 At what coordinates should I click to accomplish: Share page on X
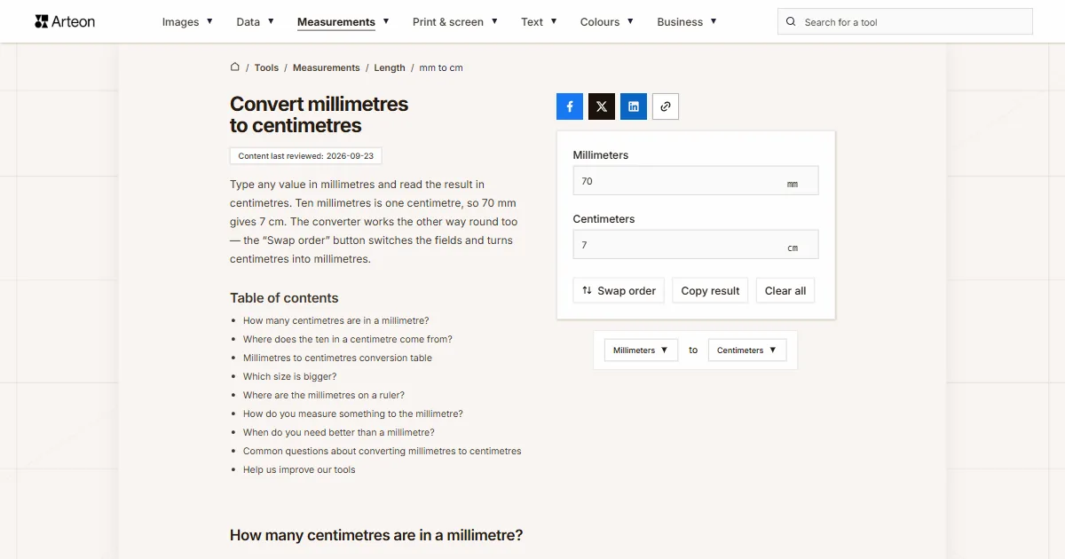(x=602, y=106)
